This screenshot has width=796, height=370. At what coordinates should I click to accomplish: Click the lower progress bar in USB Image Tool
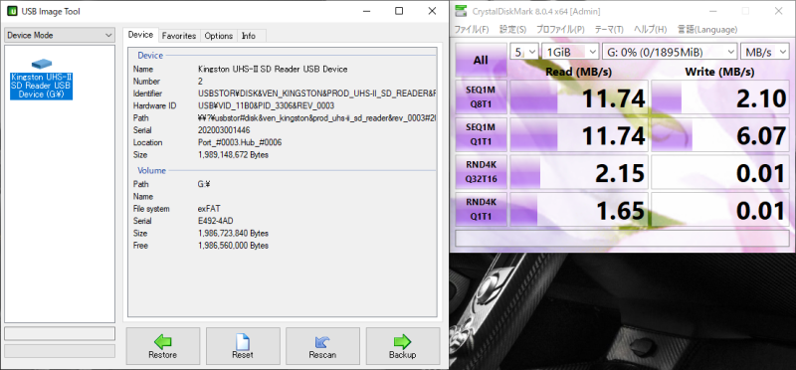(x=60, y=351)
